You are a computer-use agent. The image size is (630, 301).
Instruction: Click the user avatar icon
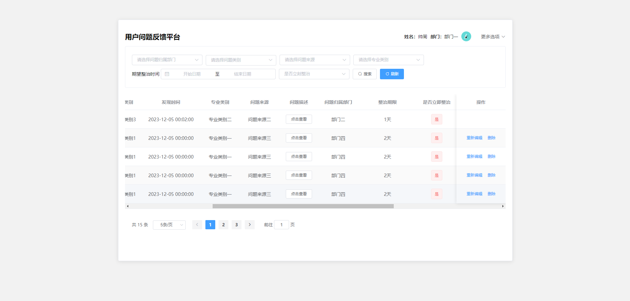tap(466, 36)
